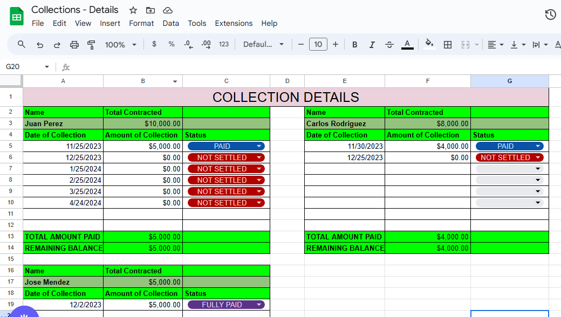The image size is (561, 317).
Task: Decrease decimal places
Action: point(188,44)
